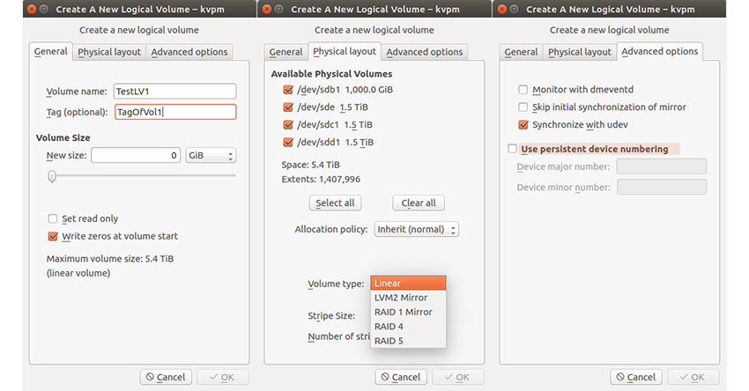
Task: Uncheck /dev/sdc1 physical volume
Action: pyautogui.click(x=288, y=124)
